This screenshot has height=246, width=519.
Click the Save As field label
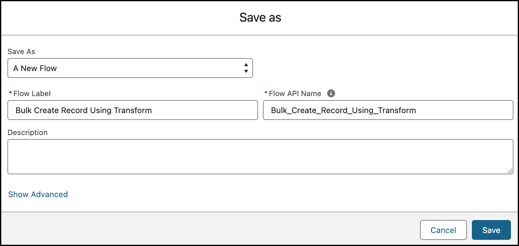pos(21,52)
